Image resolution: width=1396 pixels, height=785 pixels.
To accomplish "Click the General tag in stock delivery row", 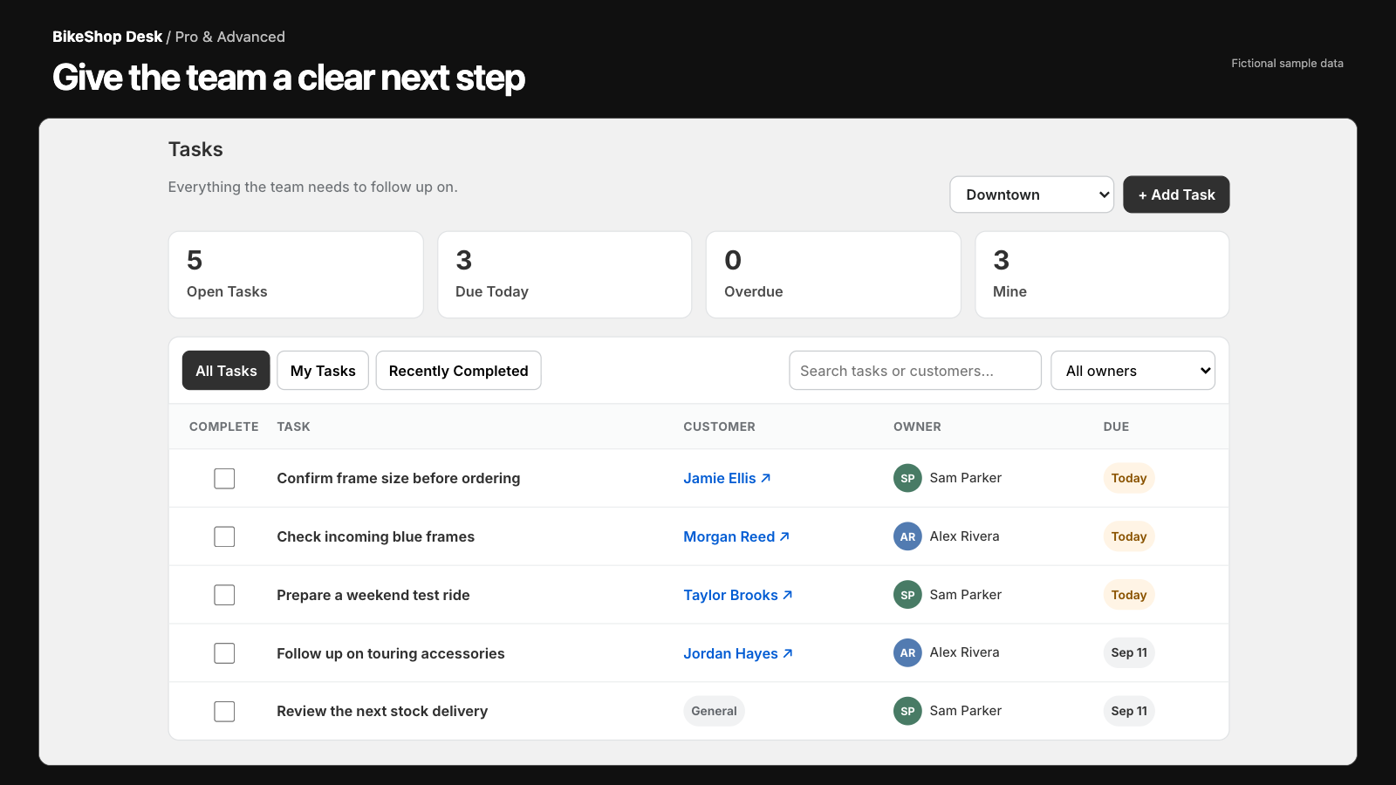I will 714,711.
